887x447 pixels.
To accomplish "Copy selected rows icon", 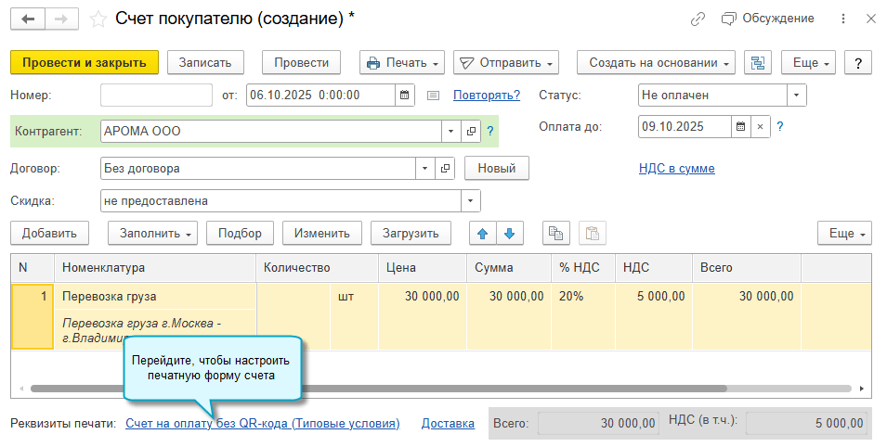I will pos(556,234).
